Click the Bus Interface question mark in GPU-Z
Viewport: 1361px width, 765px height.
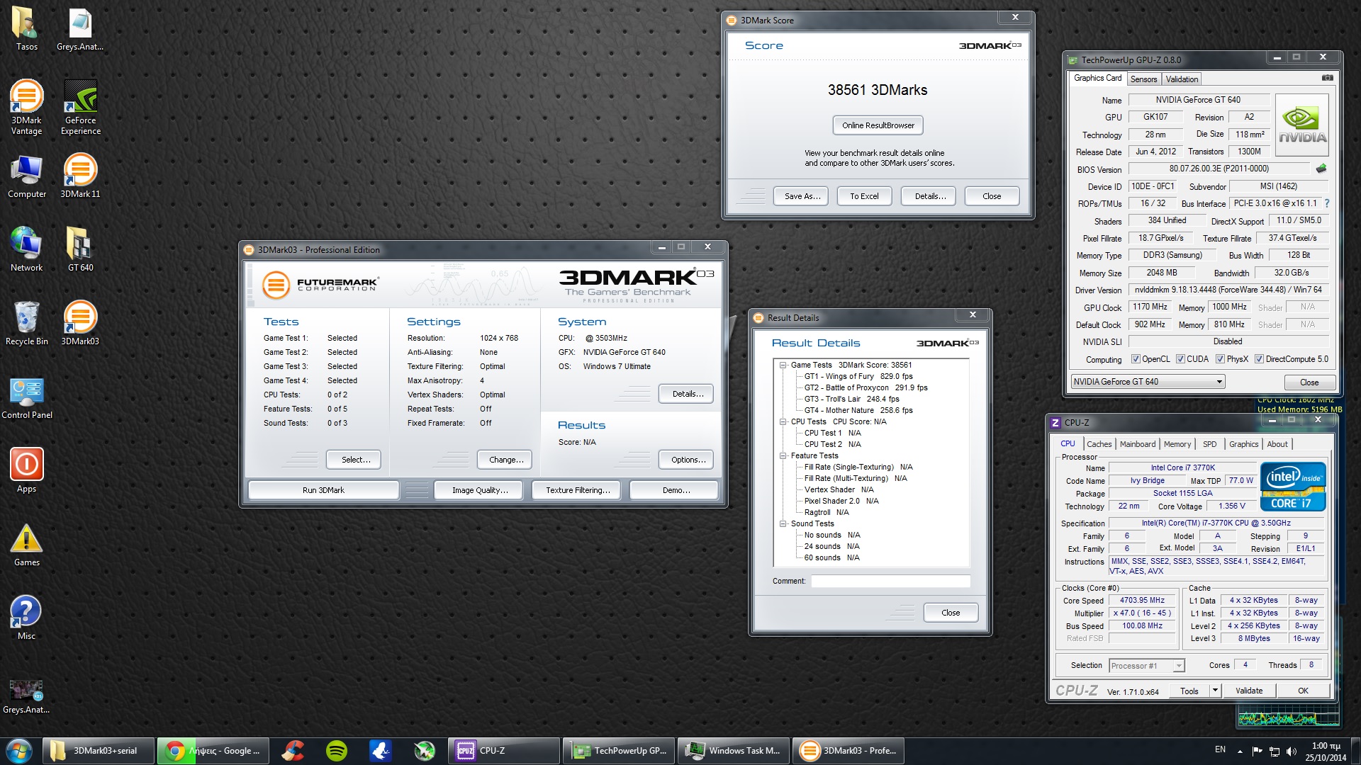point(1327,203)
